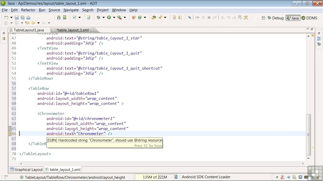This screenshot has height=181, width=323.
Task: Click the New Java Package icon
Action: click(x=134, y=17)
